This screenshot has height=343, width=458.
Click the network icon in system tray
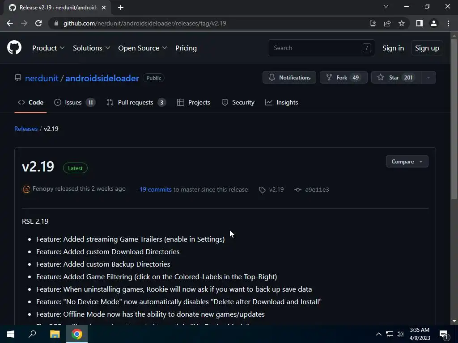(390, 334)
